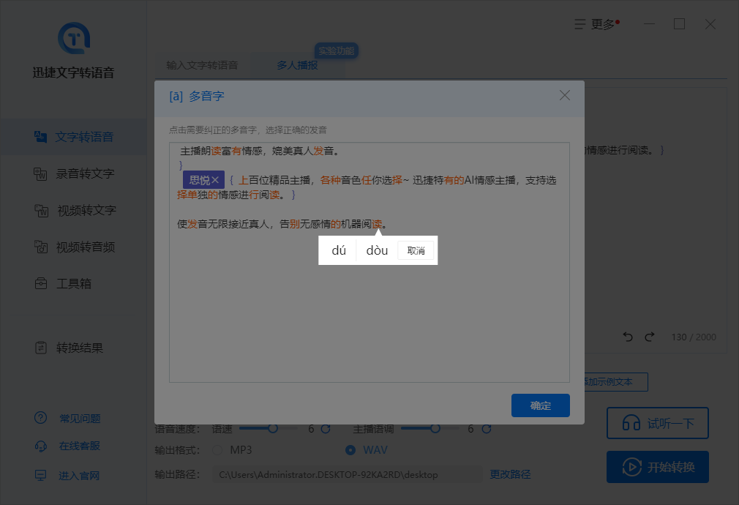Click the 开始转换 start button

pyautogui.click(x=658, y=467)
